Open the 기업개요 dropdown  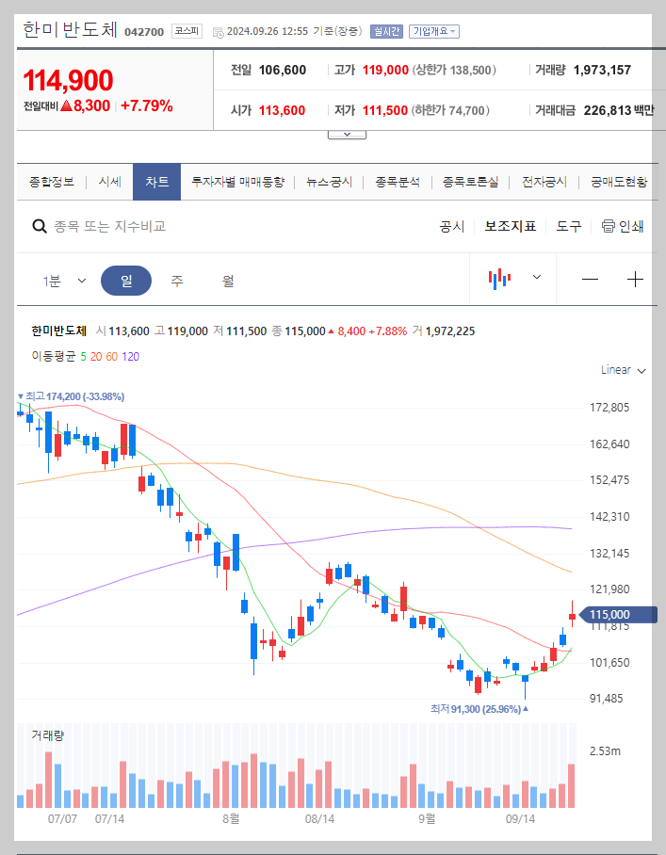pyautogui.click(x=431, y=29)
